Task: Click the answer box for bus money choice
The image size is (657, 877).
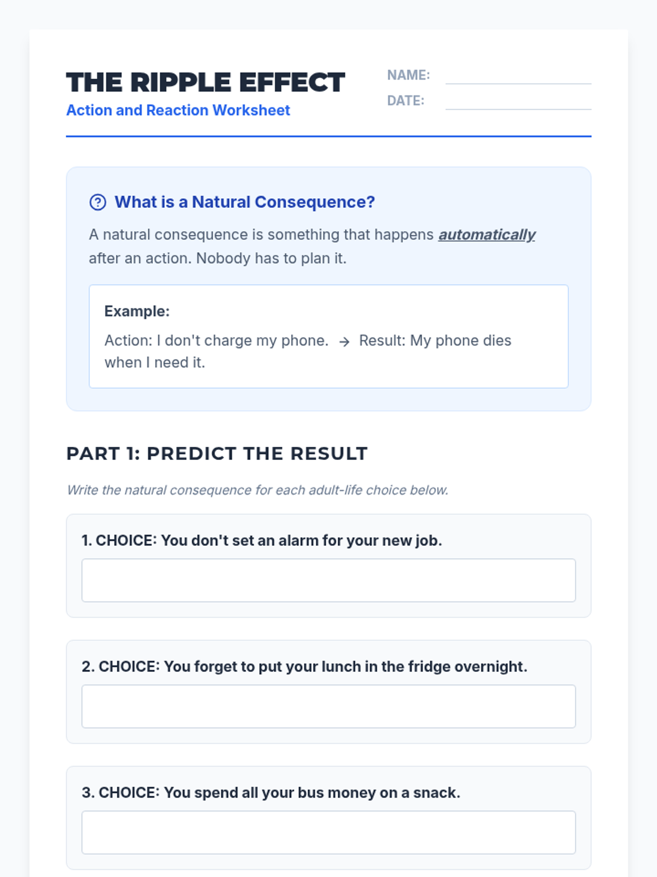Action: [328, 833]
